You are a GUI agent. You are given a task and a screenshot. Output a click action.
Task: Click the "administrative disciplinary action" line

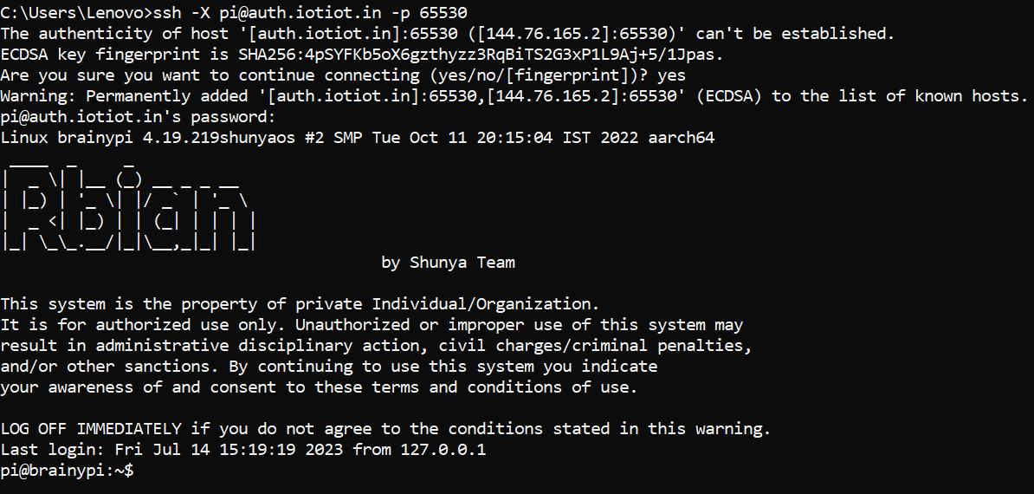pyautogui.click(x=377, y=346)
